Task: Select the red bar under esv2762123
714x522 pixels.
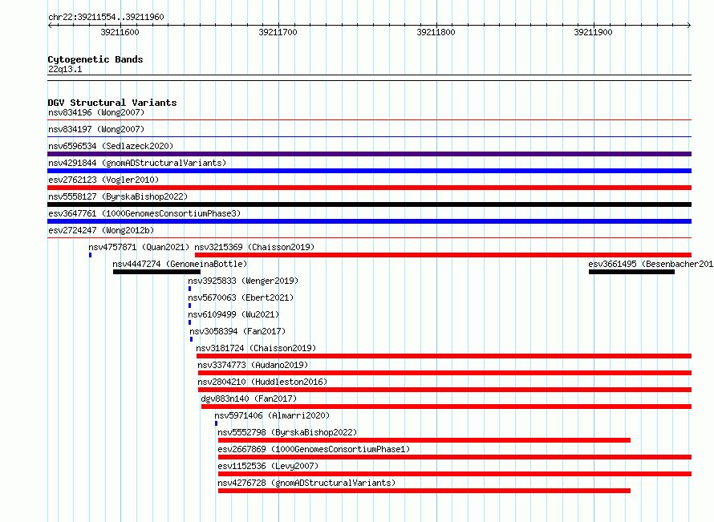Action: point(369,188)
